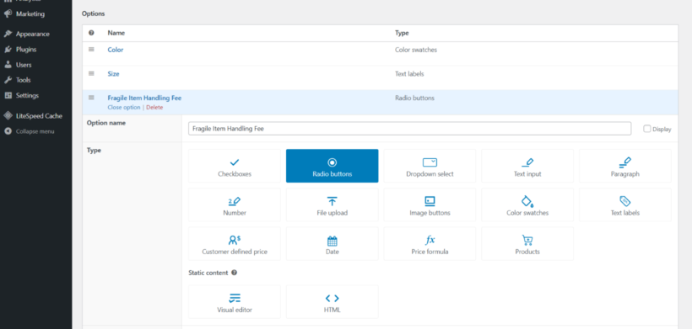Toggle the Display checkbox

point(647,129)
